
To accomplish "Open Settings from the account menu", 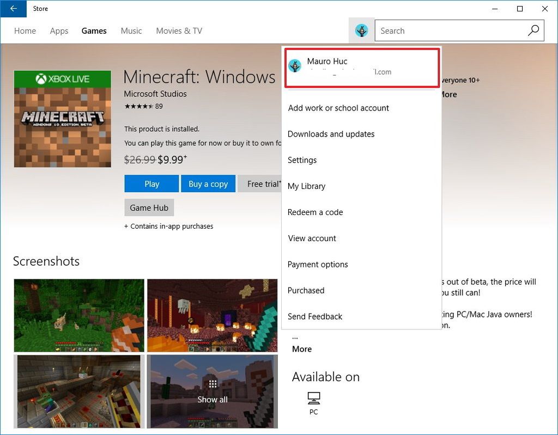I will point(302,160).
